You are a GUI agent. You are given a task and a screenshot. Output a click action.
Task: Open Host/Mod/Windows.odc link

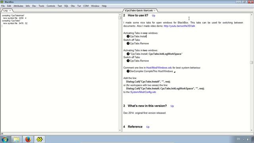tap(159, 68)
